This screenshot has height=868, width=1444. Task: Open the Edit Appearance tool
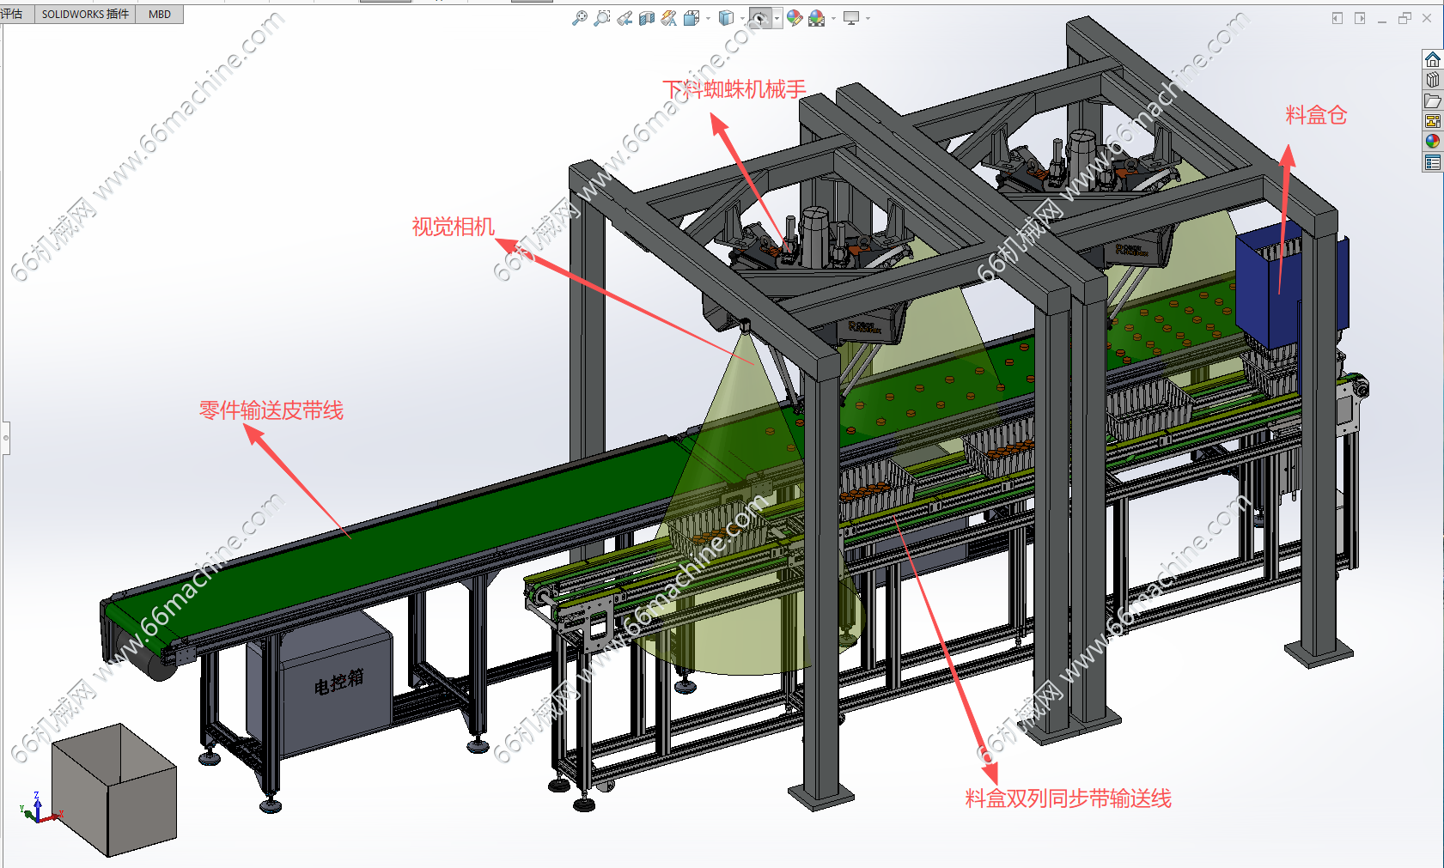pyautogui.click(x=794, y=18)
